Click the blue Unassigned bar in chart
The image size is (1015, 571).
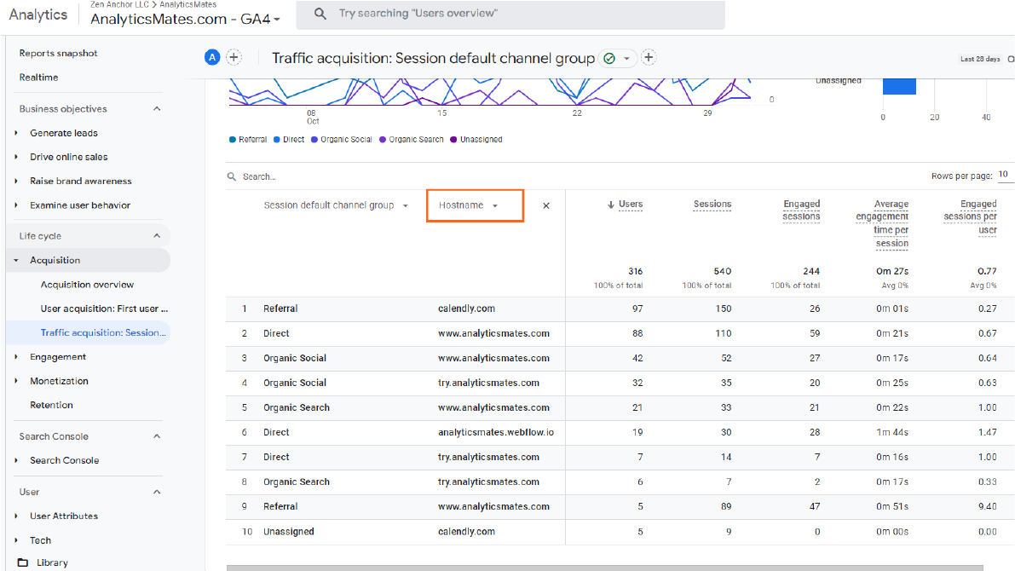point(899,86)
